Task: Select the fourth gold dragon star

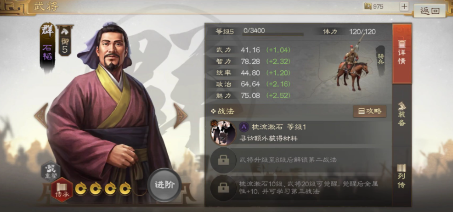Action: point(125,189)
